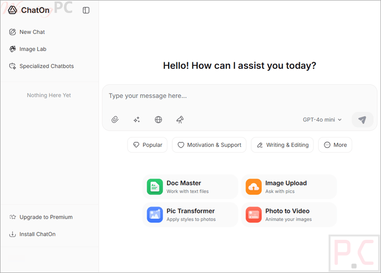Viewport: 381px width, 273px height.
Task: Click Install ChatOn
Action: [x=32, y=234]
